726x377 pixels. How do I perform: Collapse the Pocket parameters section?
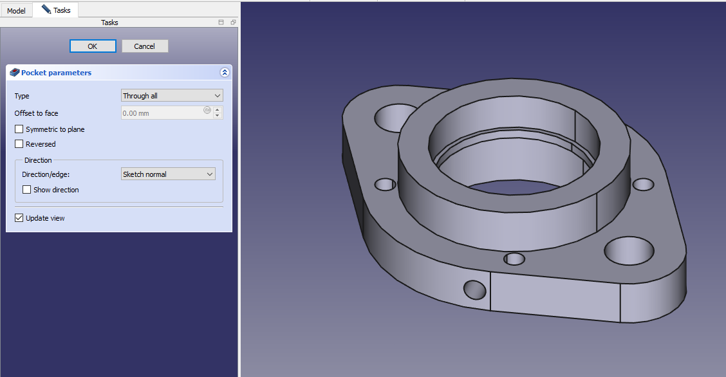click(224, 73)
